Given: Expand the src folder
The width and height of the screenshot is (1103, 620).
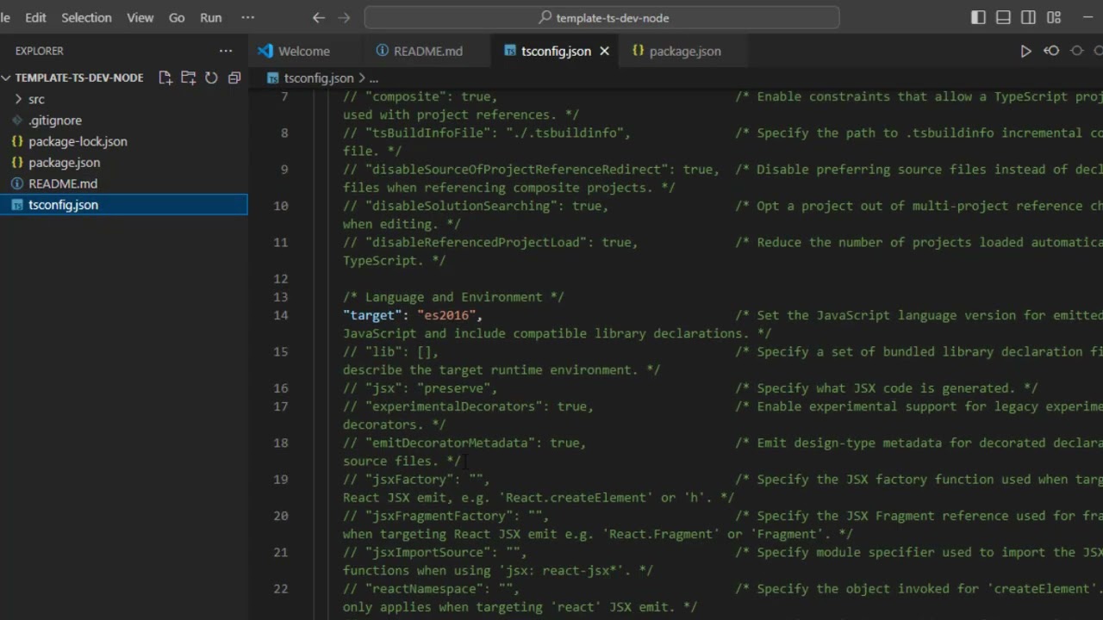Looking at the screenshot, I should tap(36, 99).
